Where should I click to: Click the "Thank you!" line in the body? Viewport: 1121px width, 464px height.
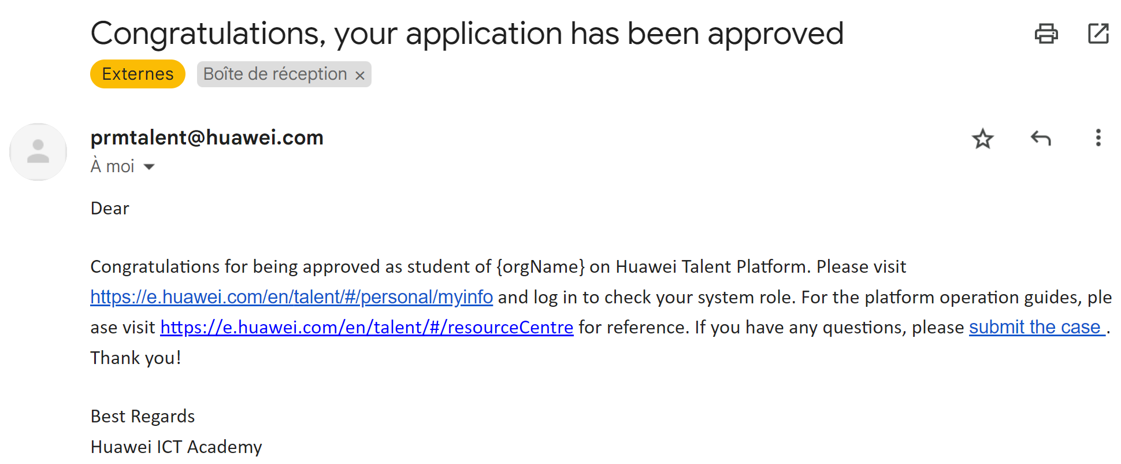pos(136,358)
